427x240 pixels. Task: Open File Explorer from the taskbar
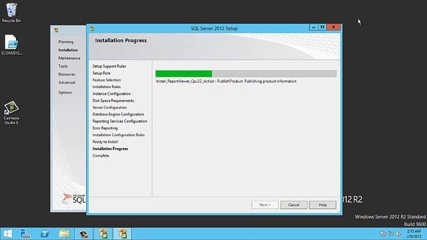(x=64, y=234)
